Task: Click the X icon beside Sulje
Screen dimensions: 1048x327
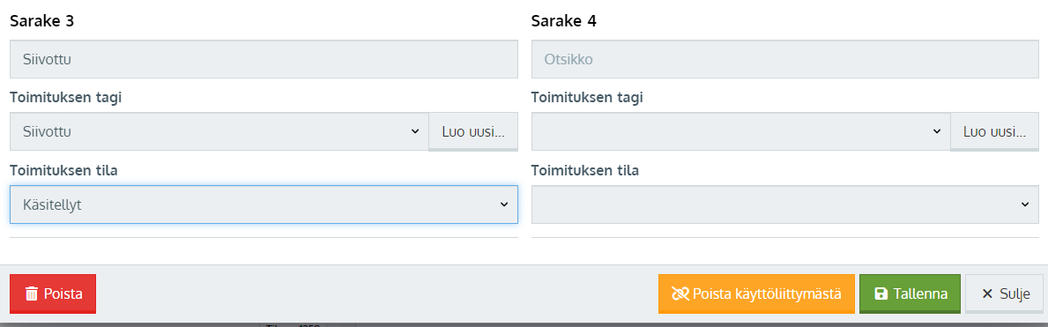Action: point(987,294)
